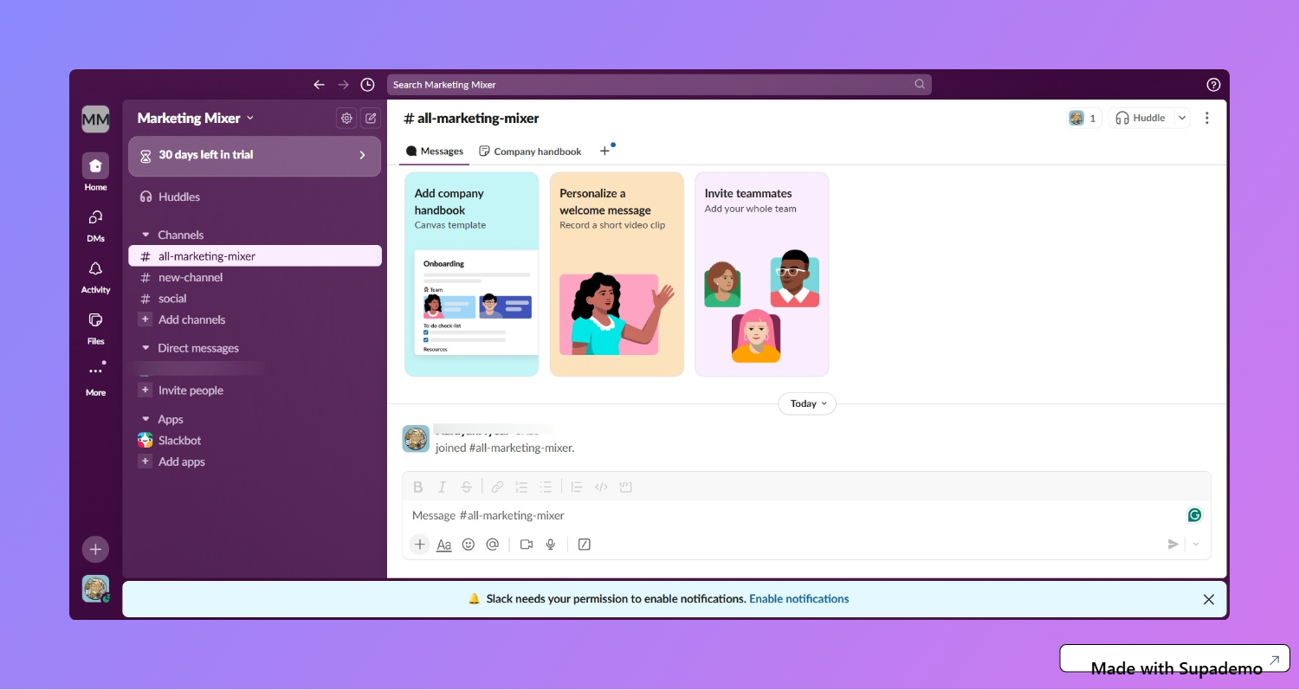
Task: Start a Huddle from the channel header
Action: 1141,118
